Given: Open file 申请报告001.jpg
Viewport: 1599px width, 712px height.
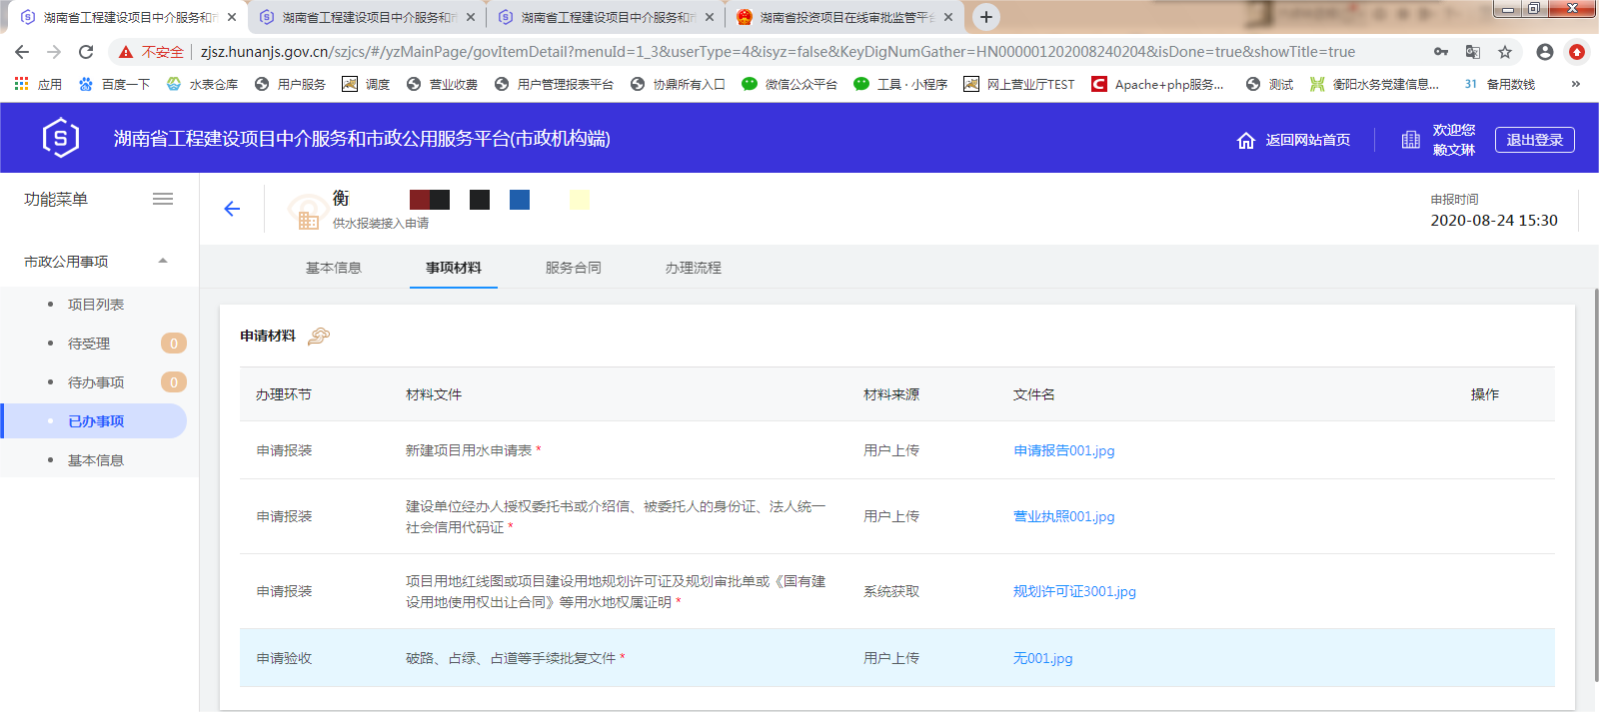Looking at the screenshot, I should coord(1064,451).
